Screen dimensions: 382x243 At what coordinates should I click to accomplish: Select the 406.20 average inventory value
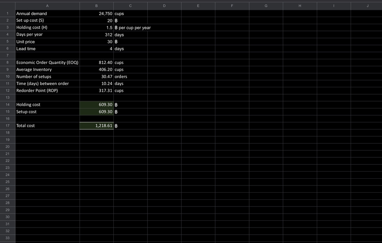pyautogui.click(x=96, y=69)
